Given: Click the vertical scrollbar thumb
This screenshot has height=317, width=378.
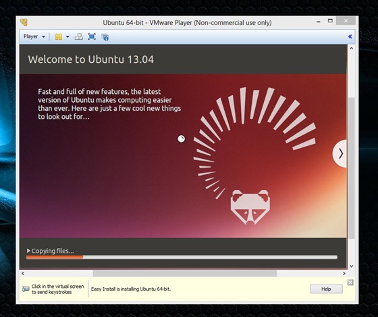Looking at the screenshot, I should pos(352,168).
